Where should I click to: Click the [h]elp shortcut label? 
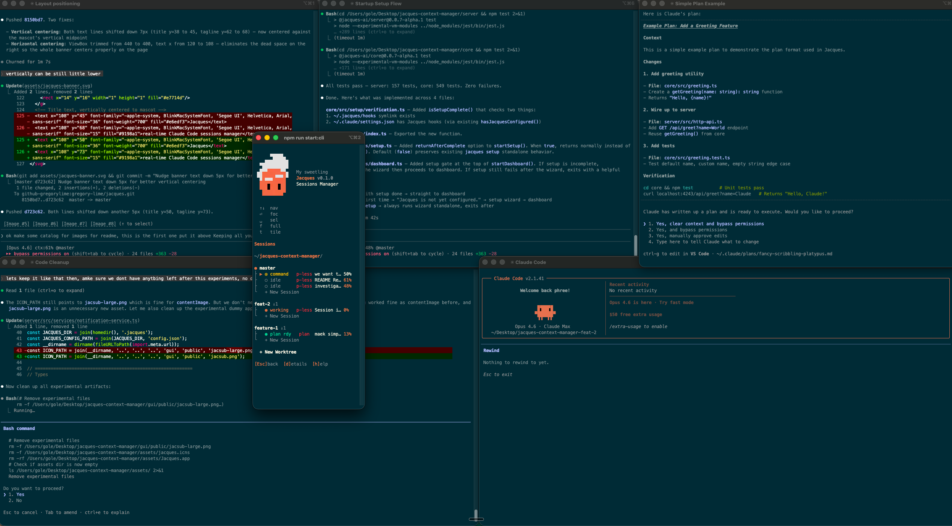(x=320, y=364)
